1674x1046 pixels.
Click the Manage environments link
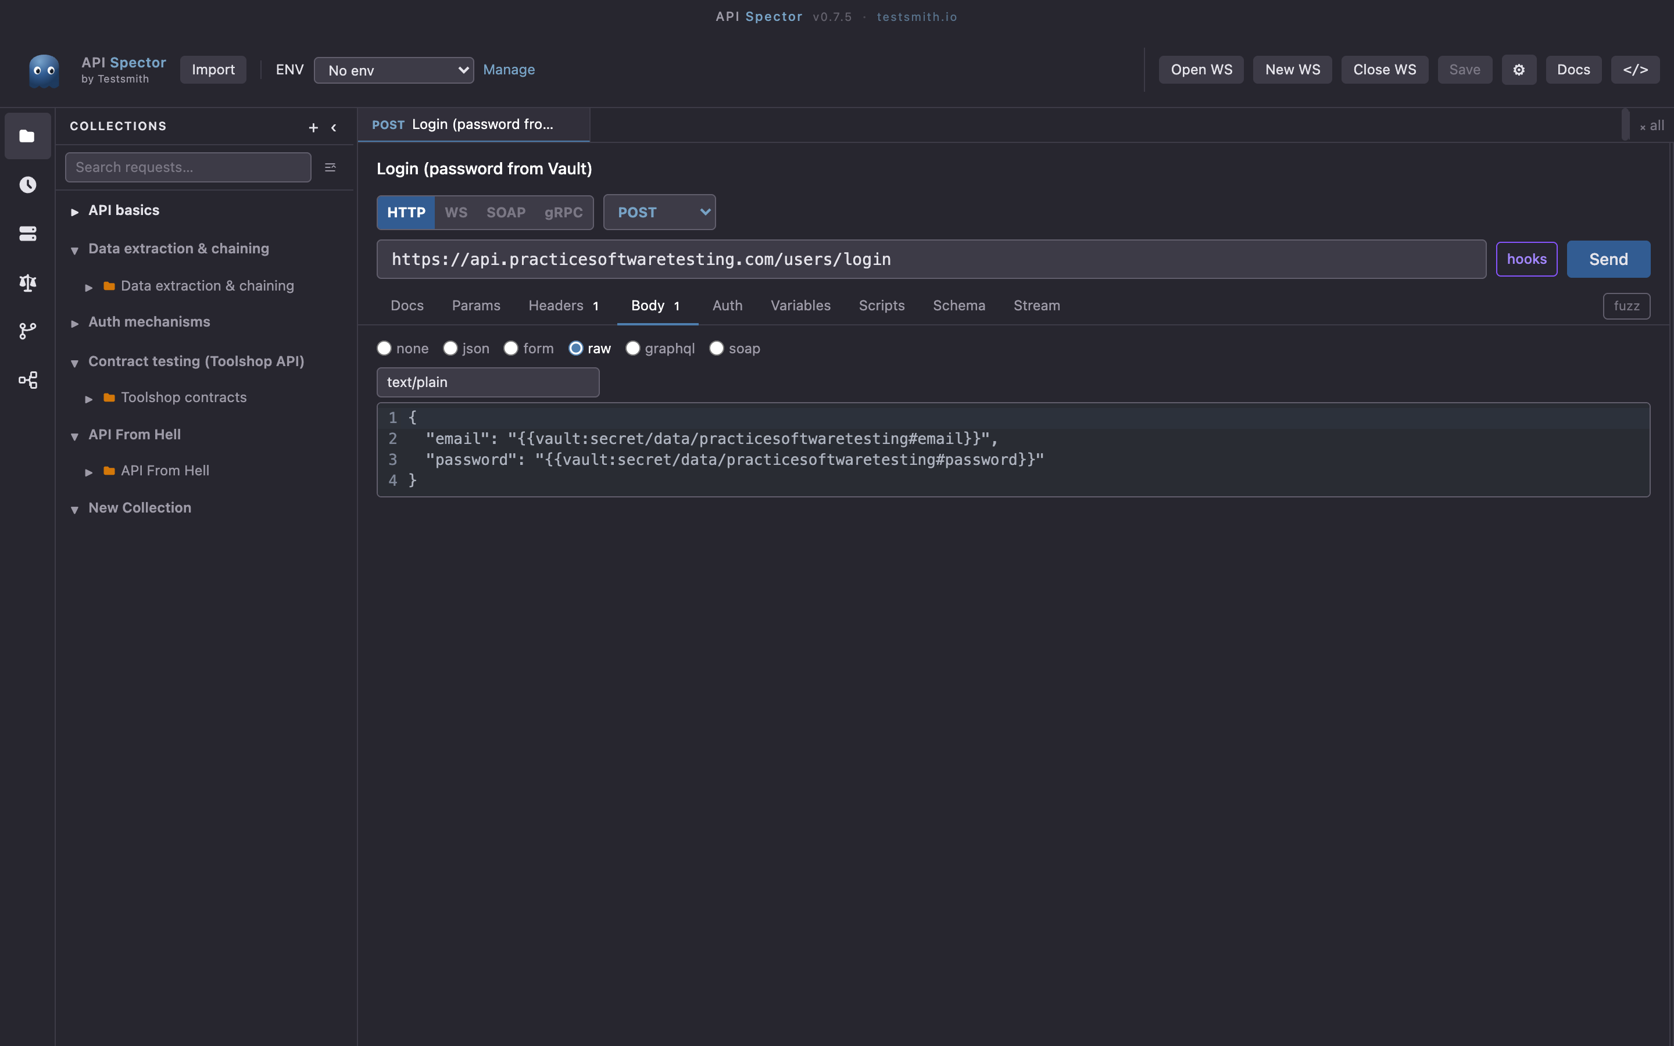[x=509, y=70]
